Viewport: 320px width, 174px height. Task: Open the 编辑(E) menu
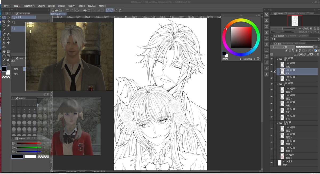pyautogui.click(x=17, y=6)
